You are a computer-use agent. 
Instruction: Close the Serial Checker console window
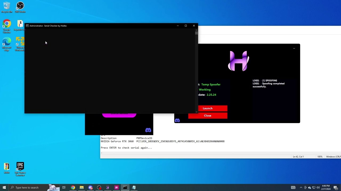point(194,26)
